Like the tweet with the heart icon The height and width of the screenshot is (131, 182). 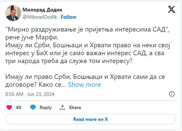(9, 108)
